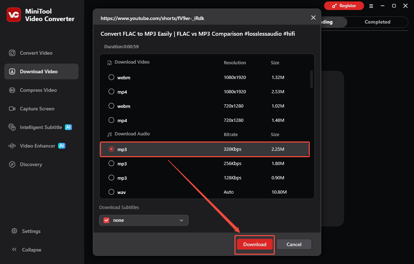Click the MiniTool Video Converter logo icon

(x=14, y=15)
